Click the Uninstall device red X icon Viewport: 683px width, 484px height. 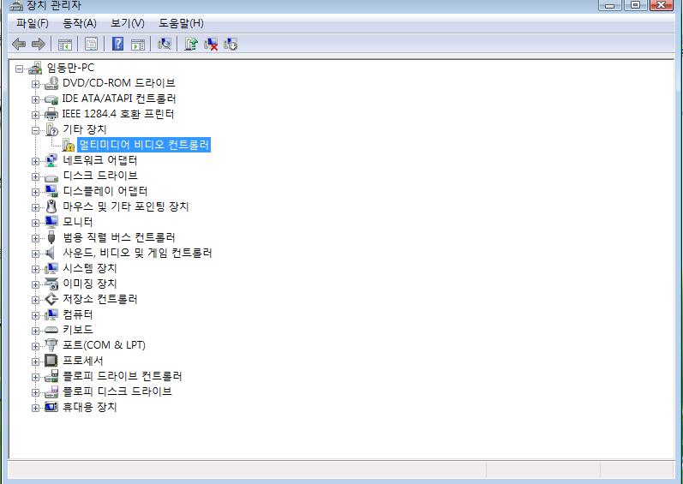(211, 44)
